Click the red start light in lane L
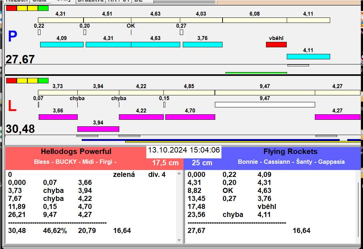This screenshot has height=249, width=363. coord(11,80)
